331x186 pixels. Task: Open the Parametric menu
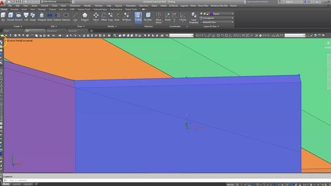coord(131,6)
